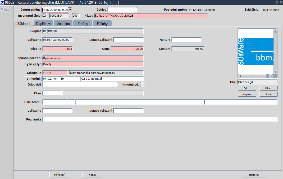
Task: Click the first NSu/TA/A/KP field
Action: pyautogui.click(x=55, y=102)
